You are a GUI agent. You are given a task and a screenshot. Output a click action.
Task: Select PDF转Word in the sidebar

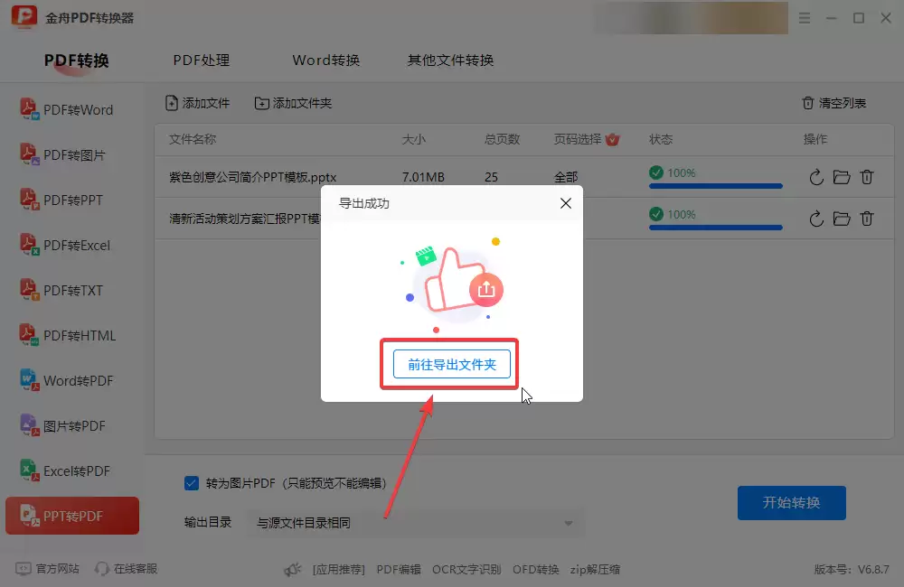coord(71,109)
